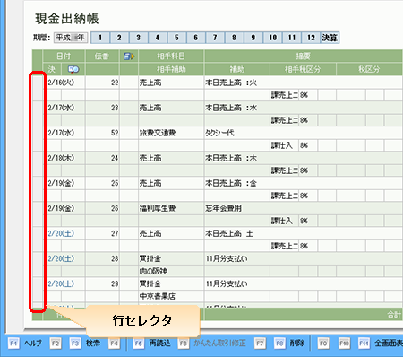Select month 12 period button
403x357 pixels.
click(311, 38)
